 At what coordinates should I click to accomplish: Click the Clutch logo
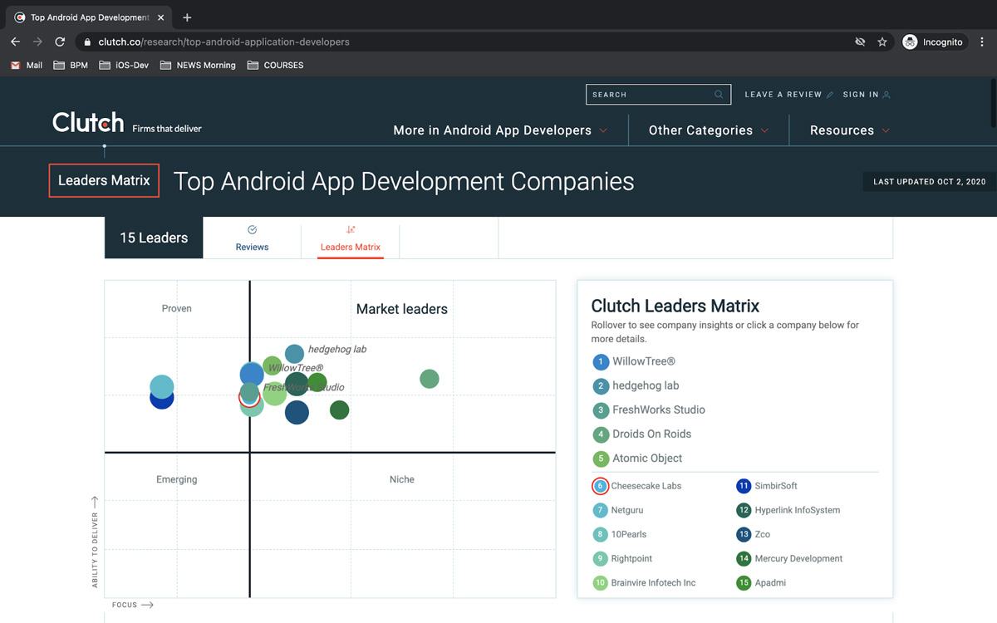(x=88, y=123)
